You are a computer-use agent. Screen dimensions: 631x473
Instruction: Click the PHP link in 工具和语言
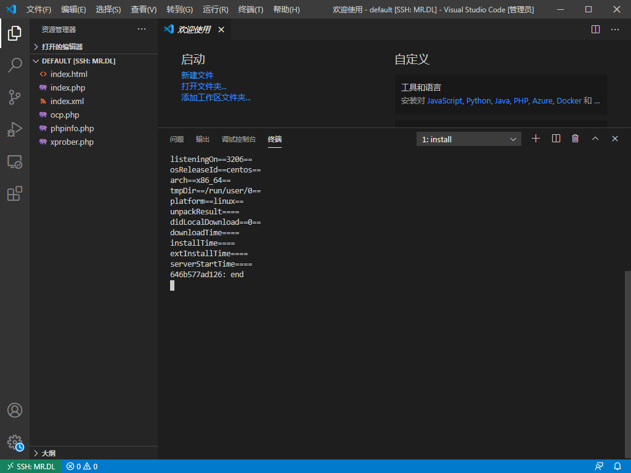pyautogui.click(x=521, y=100)
